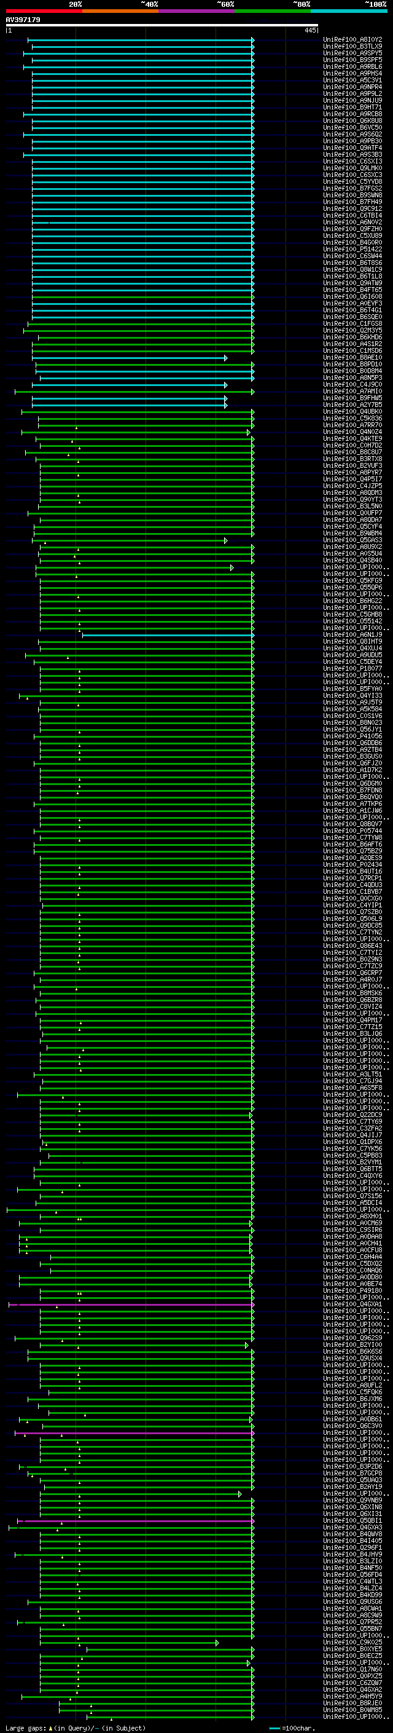Select hit label UniRef100_P51422
Screen dimensions: 393x1733
pyautogui.click(x=352, y=250)
